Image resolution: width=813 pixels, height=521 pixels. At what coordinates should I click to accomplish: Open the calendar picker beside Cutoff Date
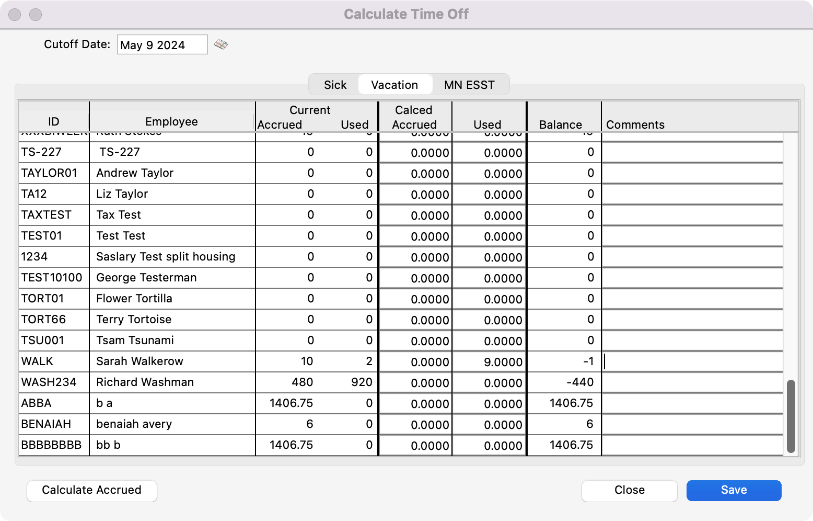(x=221, y=44)
